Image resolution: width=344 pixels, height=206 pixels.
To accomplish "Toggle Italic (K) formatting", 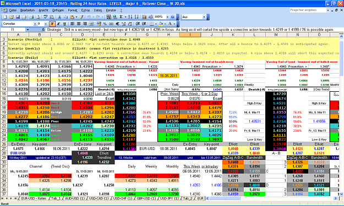I will click(x=58, y=24).
